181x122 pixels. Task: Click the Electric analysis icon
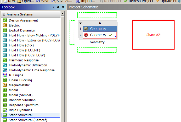click(x=5, y=25)
